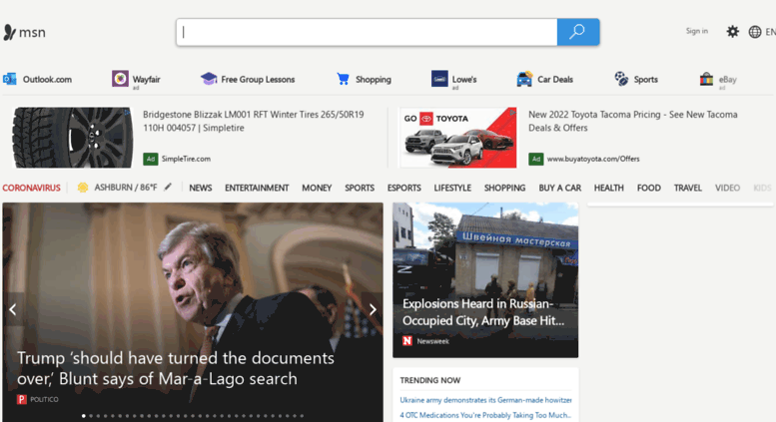Open the Outlook.com envelope icon
This screenshot has width=776, height=422.
[10, 79]
